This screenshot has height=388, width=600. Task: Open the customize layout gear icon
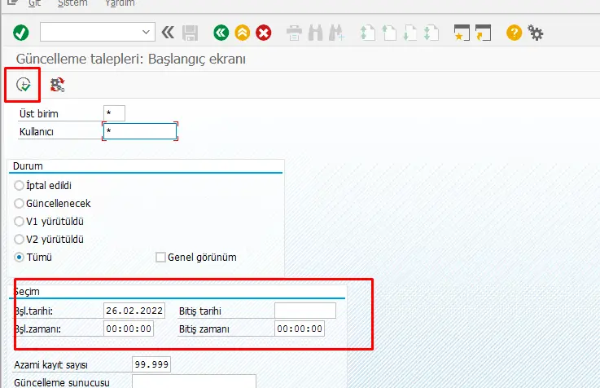[x=536, y=33]
